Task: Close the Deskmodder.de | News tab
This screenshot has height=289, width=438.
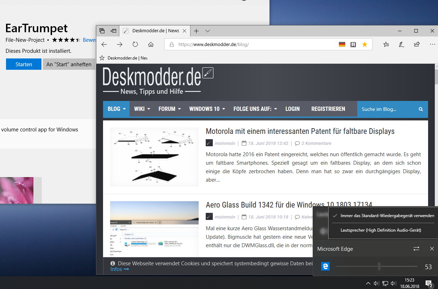Action: (x=184, y=31)
